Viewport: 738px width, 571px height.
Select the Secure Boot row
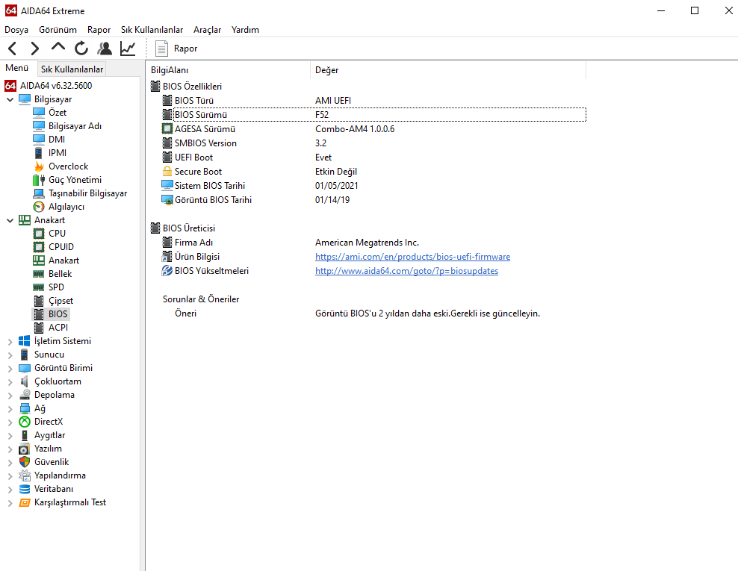tap(373, 172)
